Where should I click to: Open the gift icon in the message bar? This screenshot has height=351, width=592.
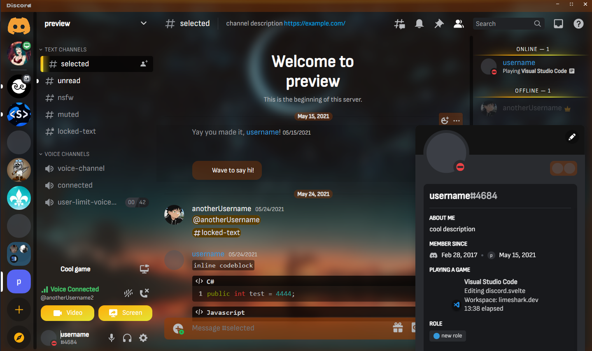pyautogui.click(x=398, y=328)
